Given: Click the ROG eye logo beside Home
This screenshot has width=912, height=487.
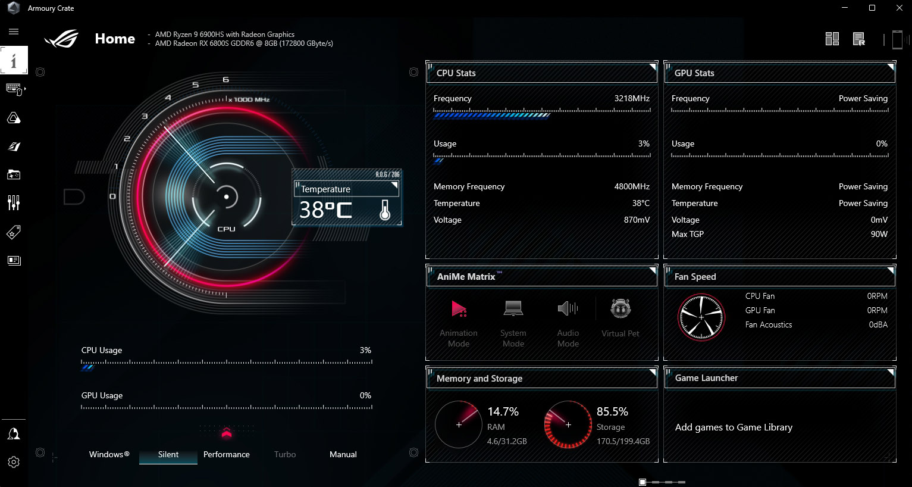Looking at the screenshot, I should pyautogui.click(x=61, y=39).
